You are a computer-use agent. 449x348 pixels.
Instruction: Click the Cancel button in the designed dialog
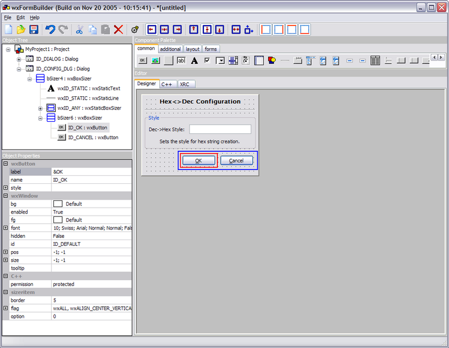(236, 161)
